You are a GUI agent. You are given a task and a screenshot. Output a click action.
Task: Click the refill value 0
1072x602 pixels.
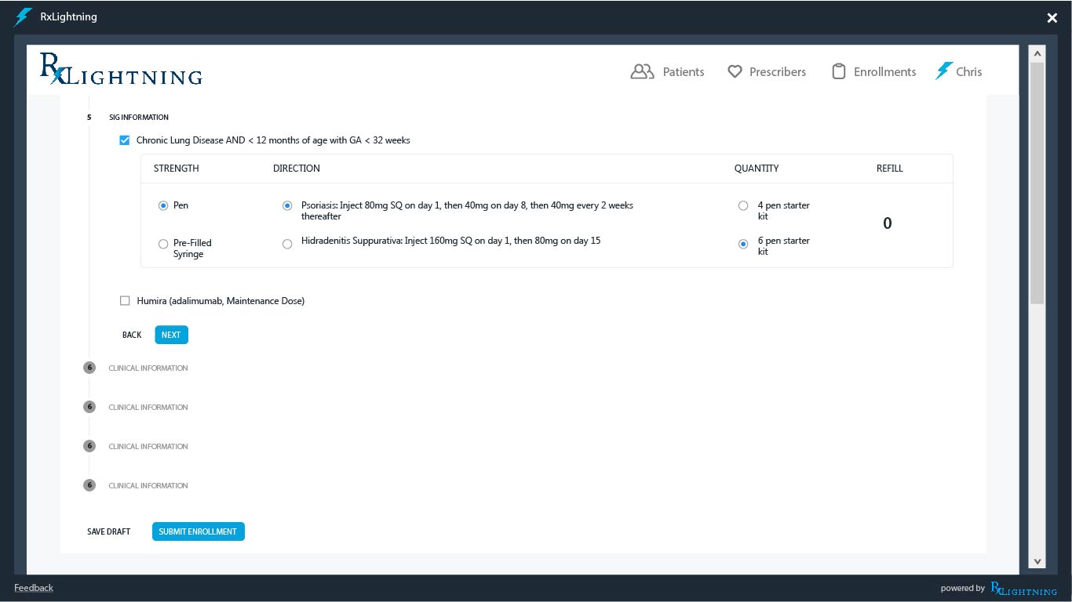click(888, 223)
